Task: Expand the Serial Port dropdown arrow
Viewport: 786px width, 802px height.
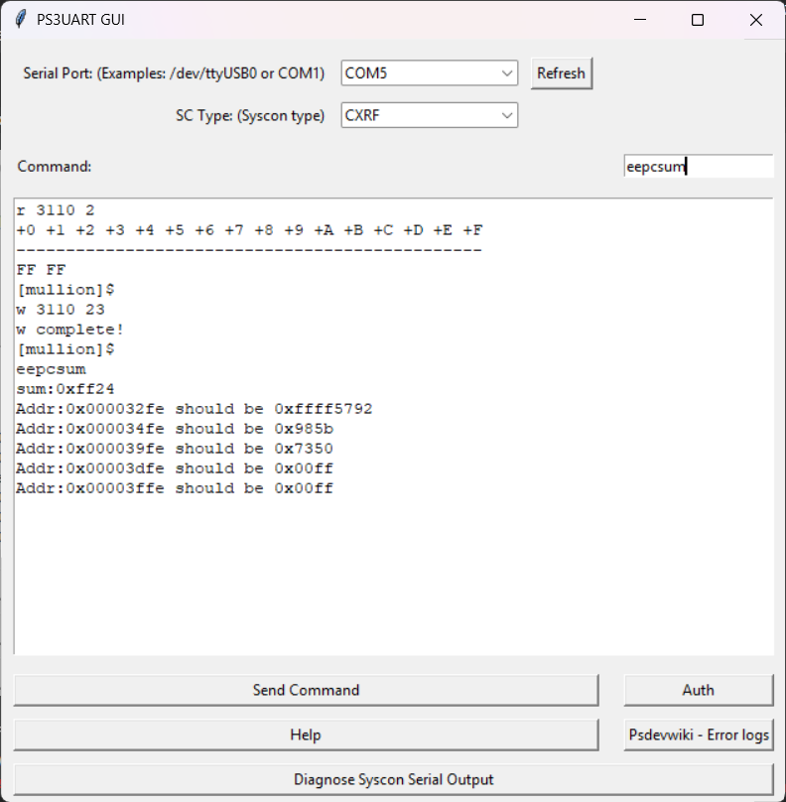Action: pyautogui.click(x=507, y=73)
